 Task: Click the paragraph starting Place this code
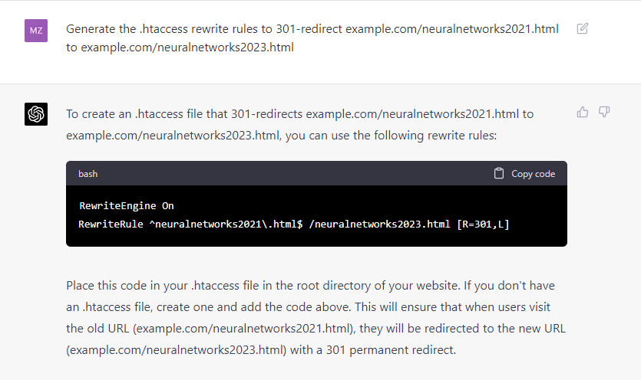(x=316, y=317)
